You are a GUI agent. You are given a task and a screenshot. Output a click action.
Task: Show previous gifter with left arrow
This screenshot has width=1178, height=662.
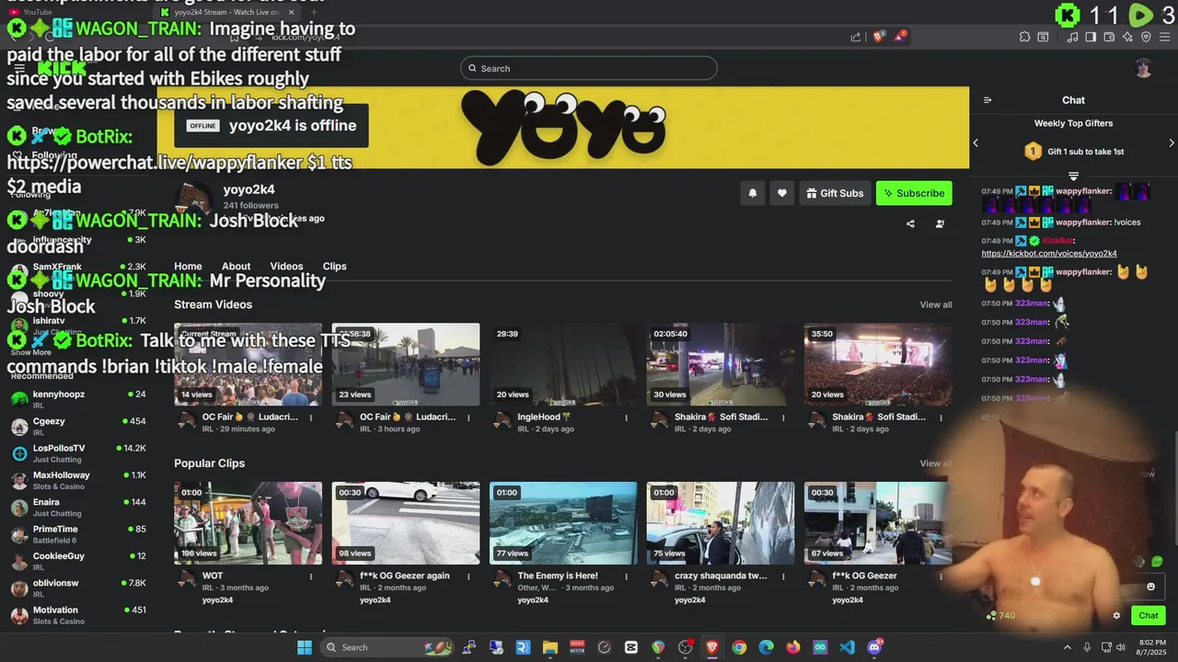(x=976, y=143)
